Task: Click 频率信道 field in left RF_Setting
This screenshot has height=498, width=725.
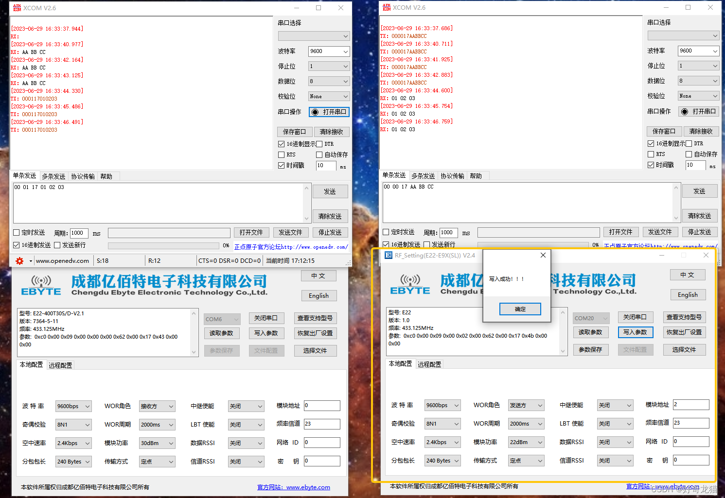Action: [322, 424]
